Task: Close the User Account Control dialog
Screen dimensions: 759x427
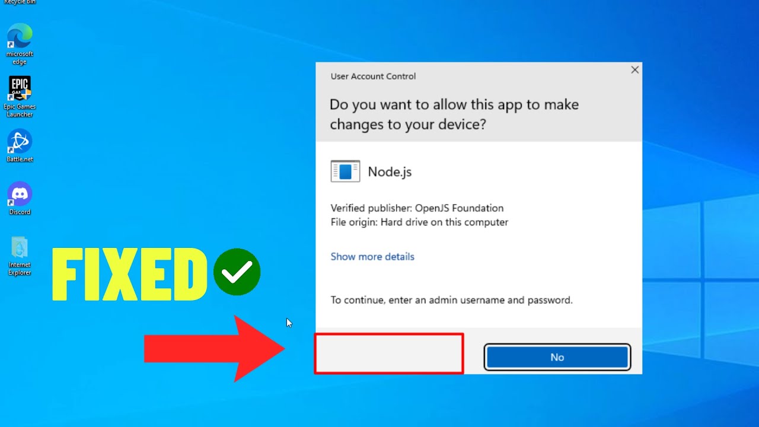Action: click(x=634, y=70)
